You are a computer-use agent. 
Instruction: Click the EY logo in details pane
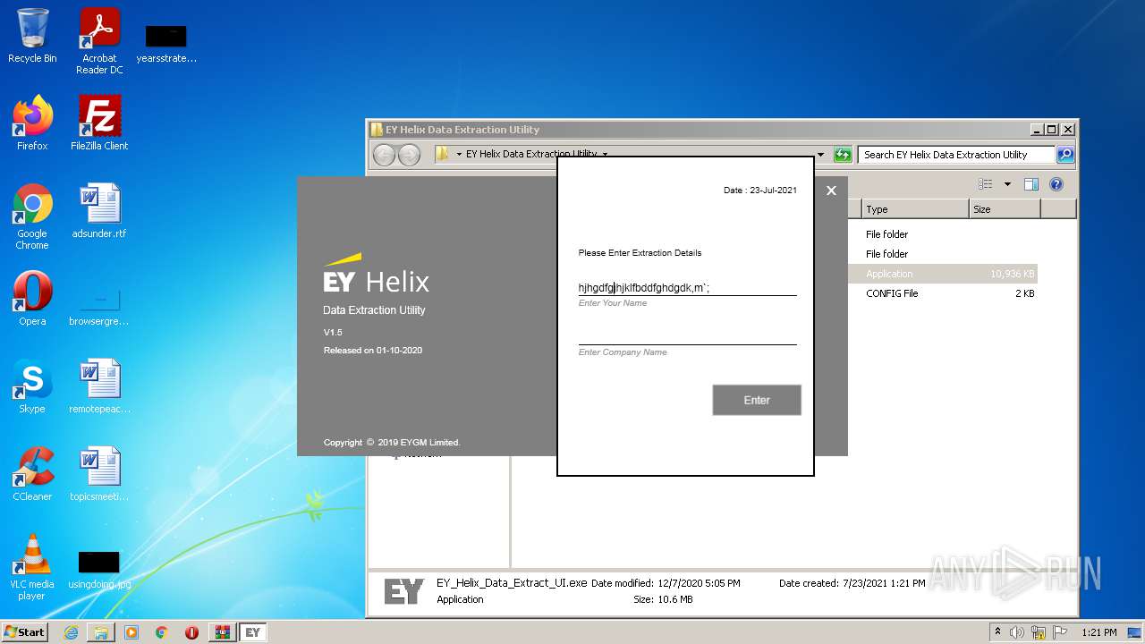403,591
